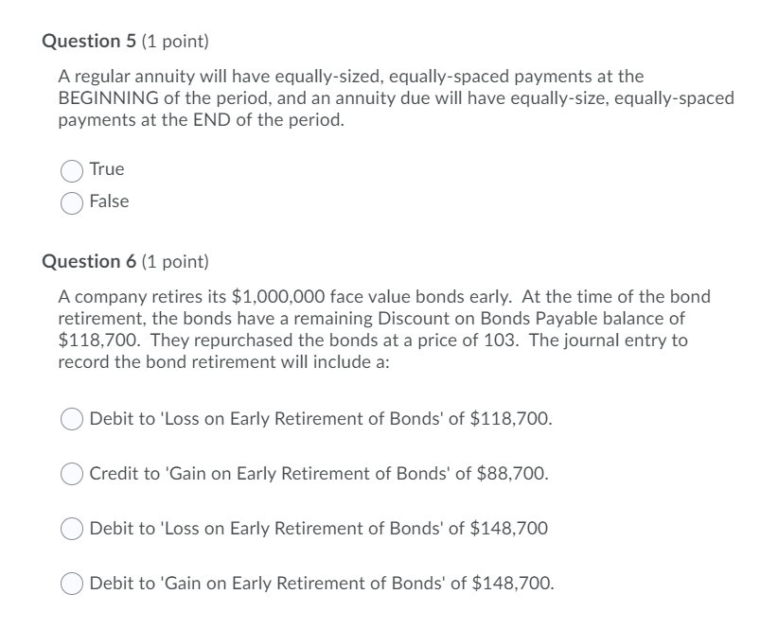Choose 'Debit to Loss of $148,700' answer
760x629 pixels.
(x=70, y=526)
